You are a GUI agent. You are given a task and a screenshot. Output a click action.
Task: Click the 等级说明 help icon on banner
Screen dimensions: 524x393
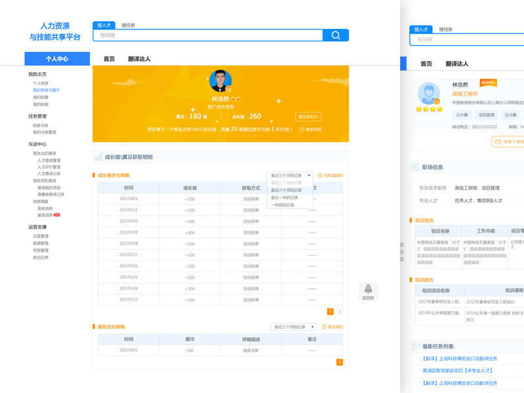tap(302, 130)
